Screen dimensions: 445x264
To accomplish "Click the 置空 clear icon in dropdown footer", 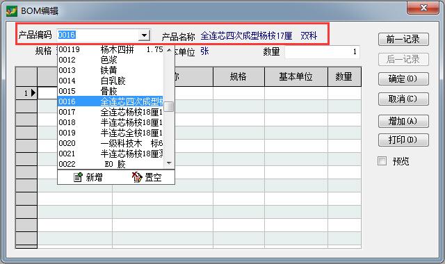I will pos(137,177).
